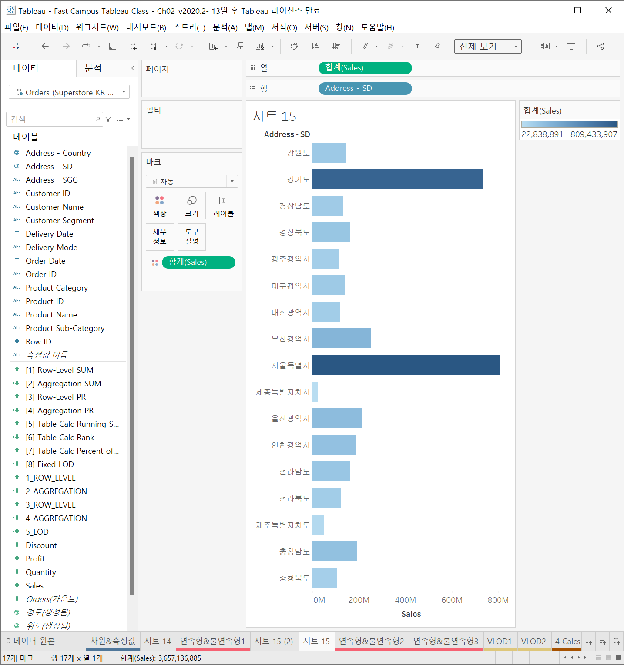Toggle the show mark labels toolbar icon

[x=417, y=46]
